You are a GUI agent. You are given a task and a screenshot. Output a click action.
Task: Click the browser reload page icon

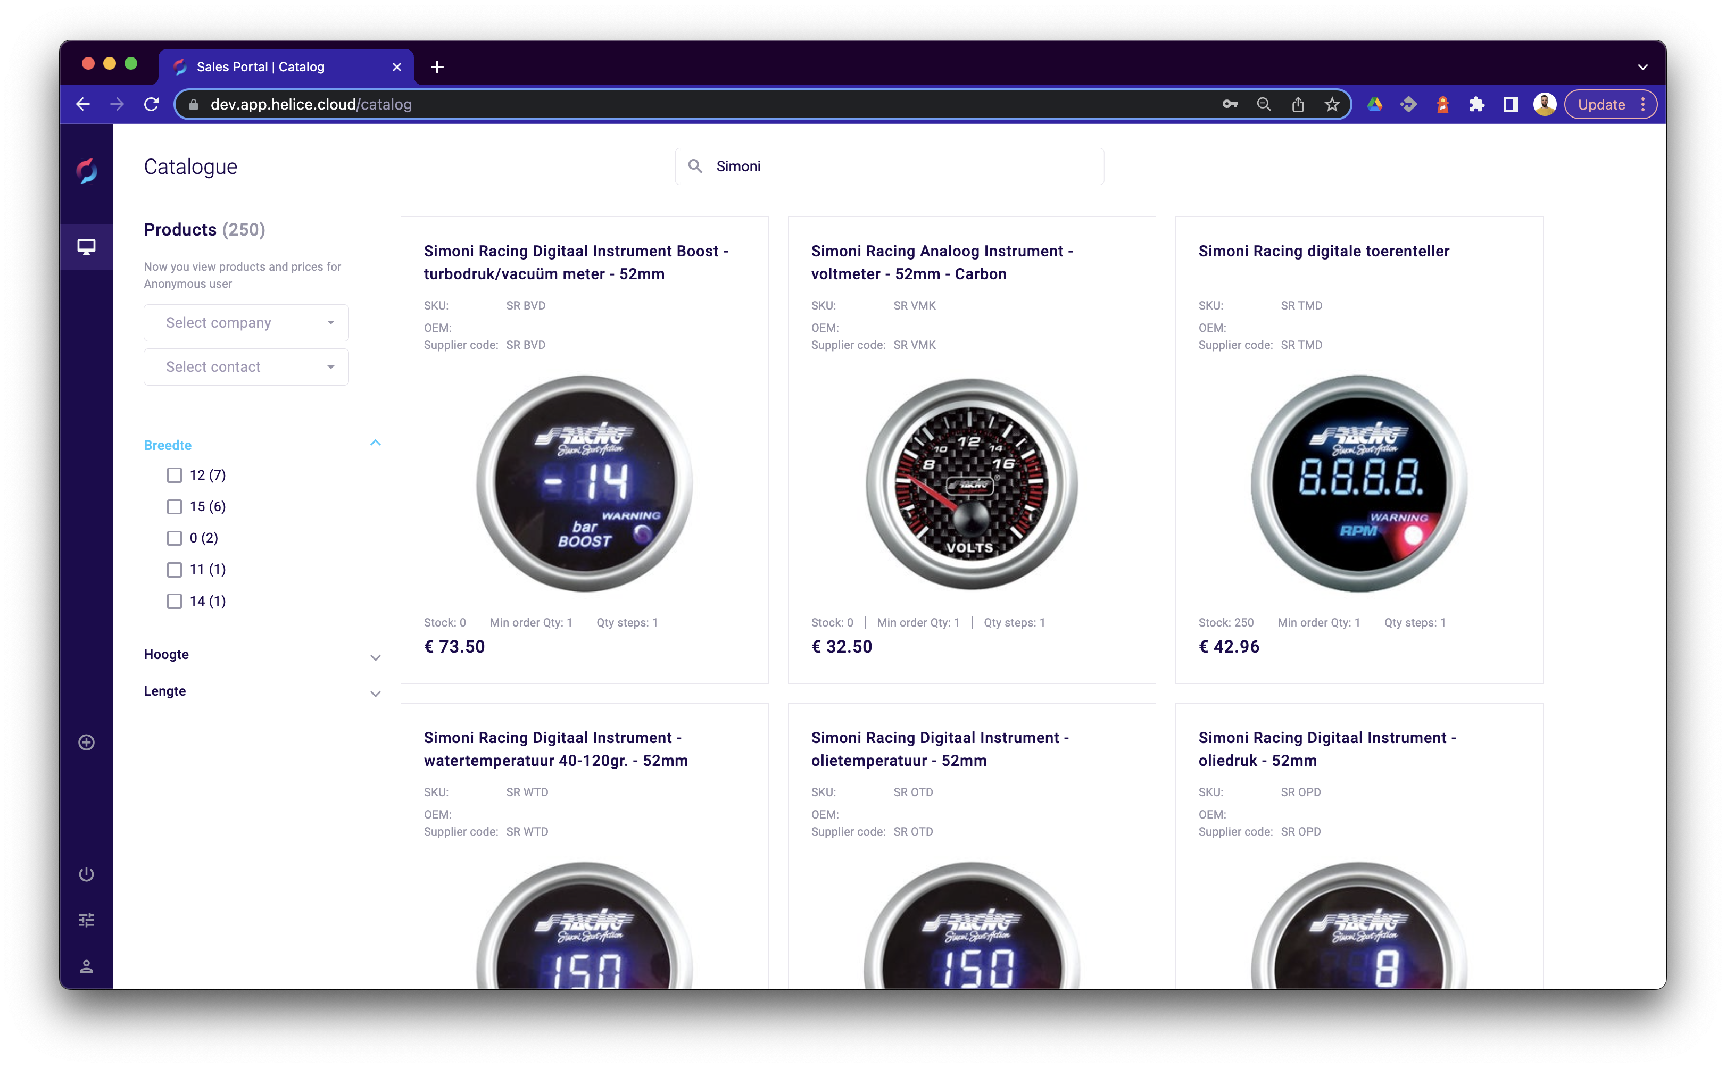[151, 105]
